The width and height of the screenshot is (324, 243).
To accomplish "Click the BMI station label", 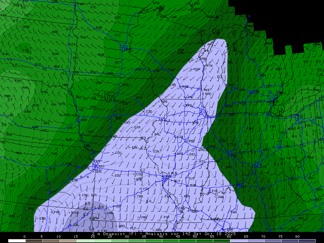I will (191, 141).
